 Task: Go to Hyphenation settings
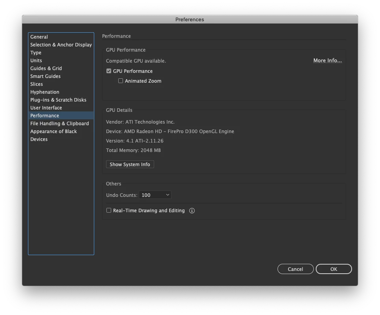[x=61, y=92]
